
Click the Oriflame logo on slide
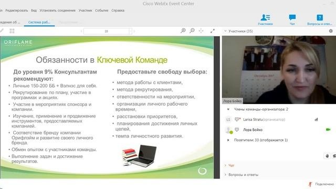(18, 43)
